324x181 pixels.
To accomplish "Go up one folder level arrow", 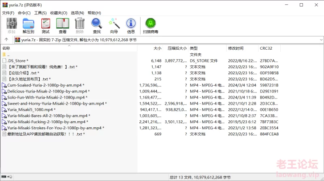I will point(6,40).
